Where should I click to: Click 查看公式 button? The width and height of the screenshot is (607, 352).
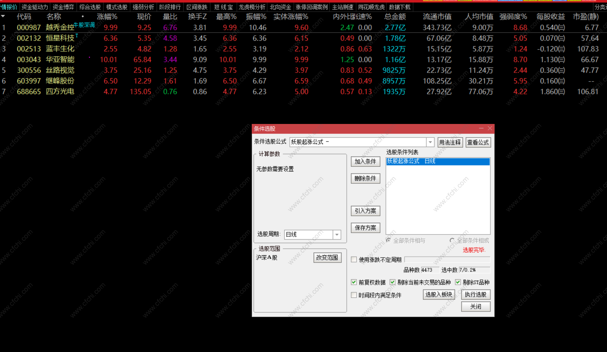(x=478, y=142)
